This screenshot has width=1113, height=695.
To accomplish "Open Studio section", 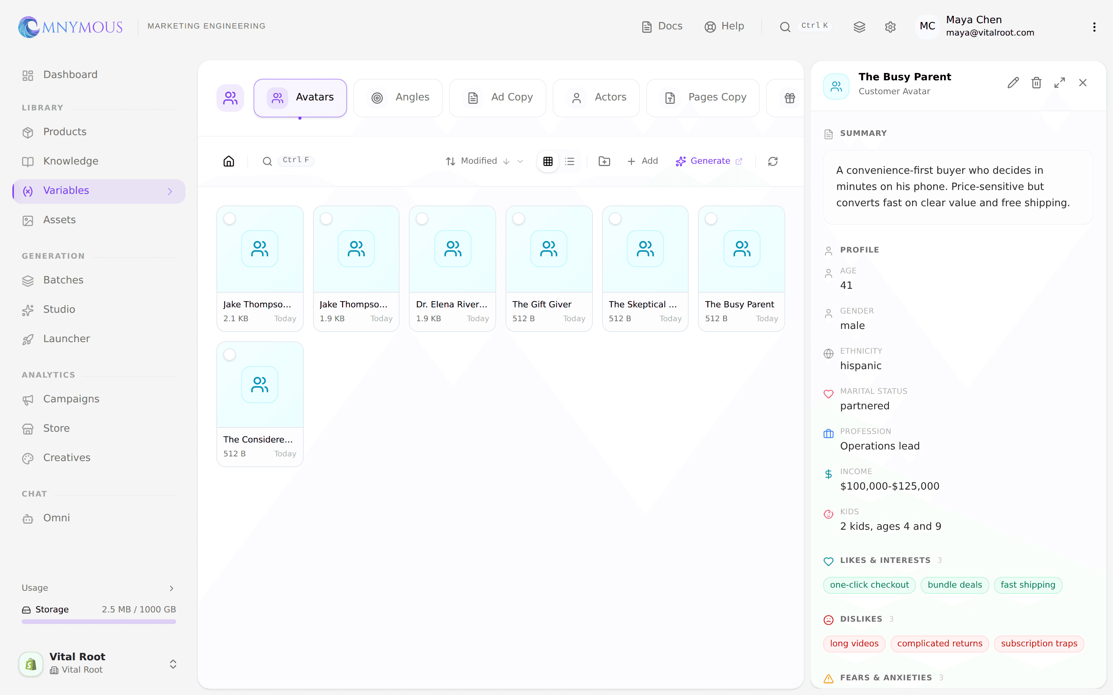I will 99,310.
